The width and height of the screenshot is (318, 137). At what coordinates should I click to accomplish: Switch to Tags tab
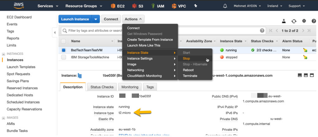[150, 87]
